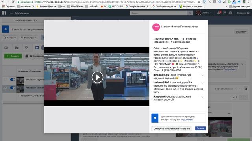Image resolution: width=252 pixels, height=141 pixels.
Task: Switch off the second ad delivery toggle
Action: (x=12, y=87)
